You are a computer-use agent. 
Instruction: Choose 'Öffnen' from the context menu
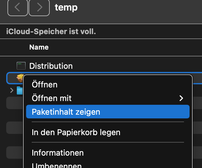[45, 85]
